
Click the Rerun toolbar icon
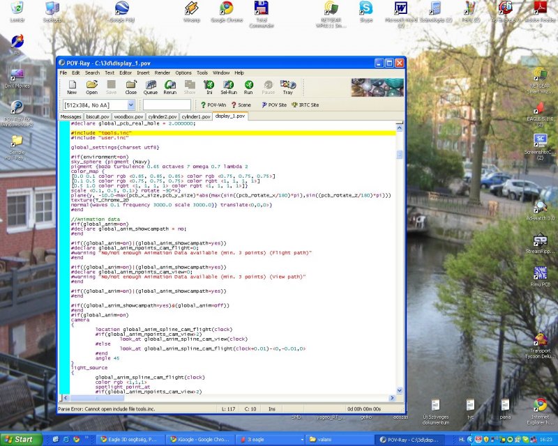(170, 87)
